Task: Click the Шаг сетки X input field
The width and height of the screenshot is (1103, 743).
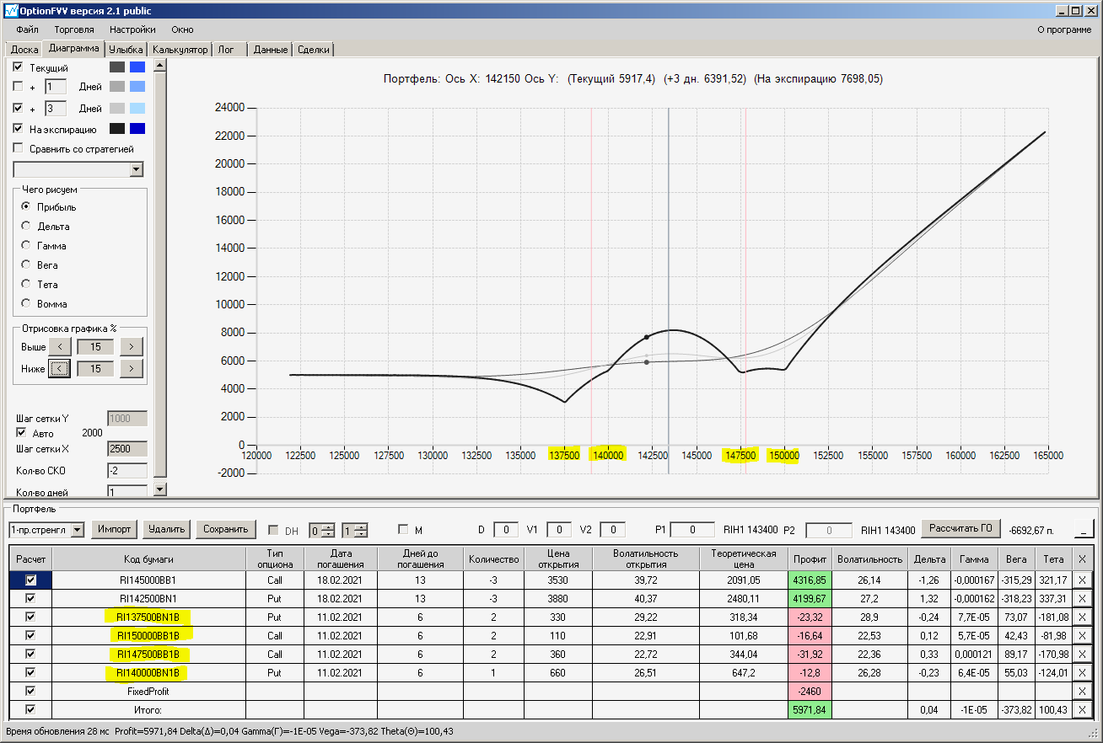Action: pyautogui.click(x=127, y=449)
